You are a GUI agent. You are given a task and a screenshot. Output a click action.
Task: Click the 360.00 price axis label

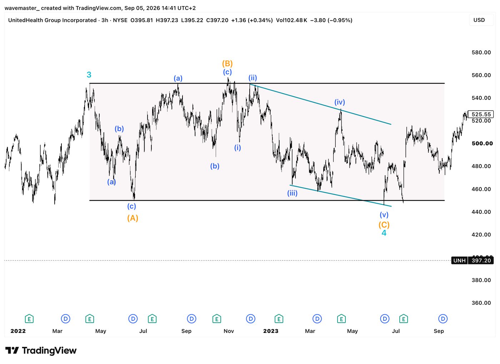(481, 303)
